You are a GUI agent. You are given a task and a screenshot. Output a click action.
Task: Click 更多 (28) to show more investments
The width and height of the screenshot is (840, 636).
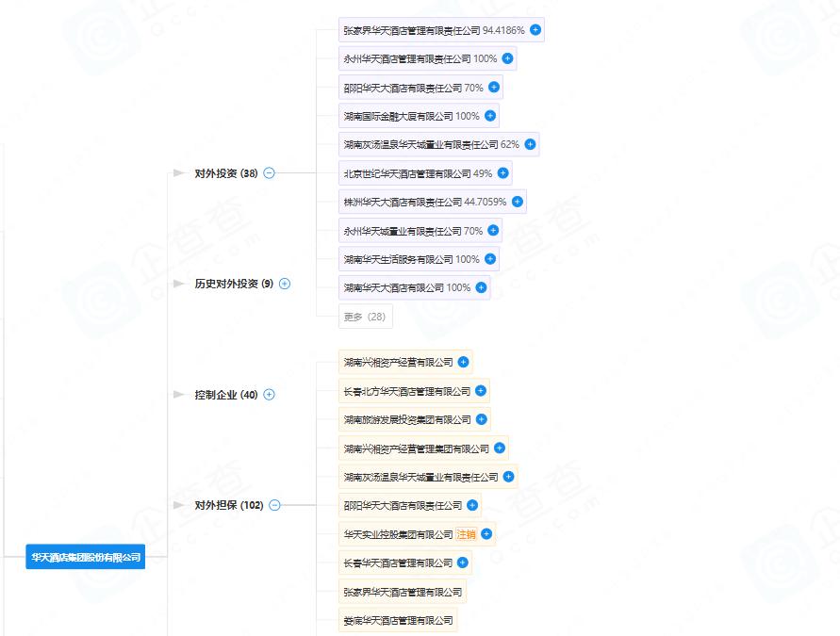(x=366, y=317)
